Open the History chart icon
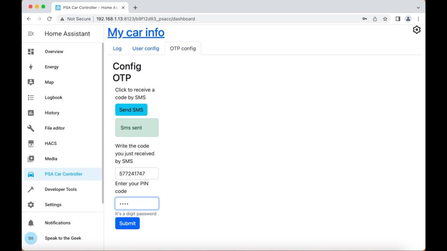This screenshot has height=251, width=447. coord(31,113)
